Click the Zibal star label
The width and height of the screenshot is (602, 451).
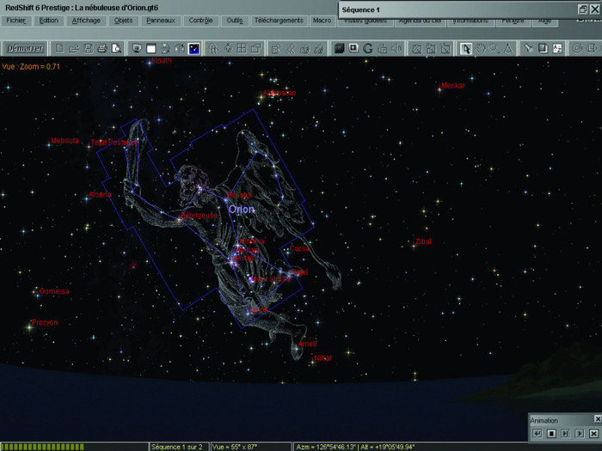click(x=423, y=241)
